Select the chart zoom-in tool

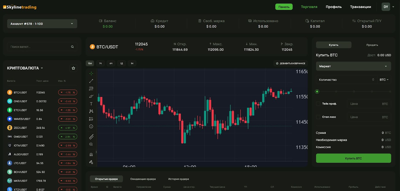point(91,144)
